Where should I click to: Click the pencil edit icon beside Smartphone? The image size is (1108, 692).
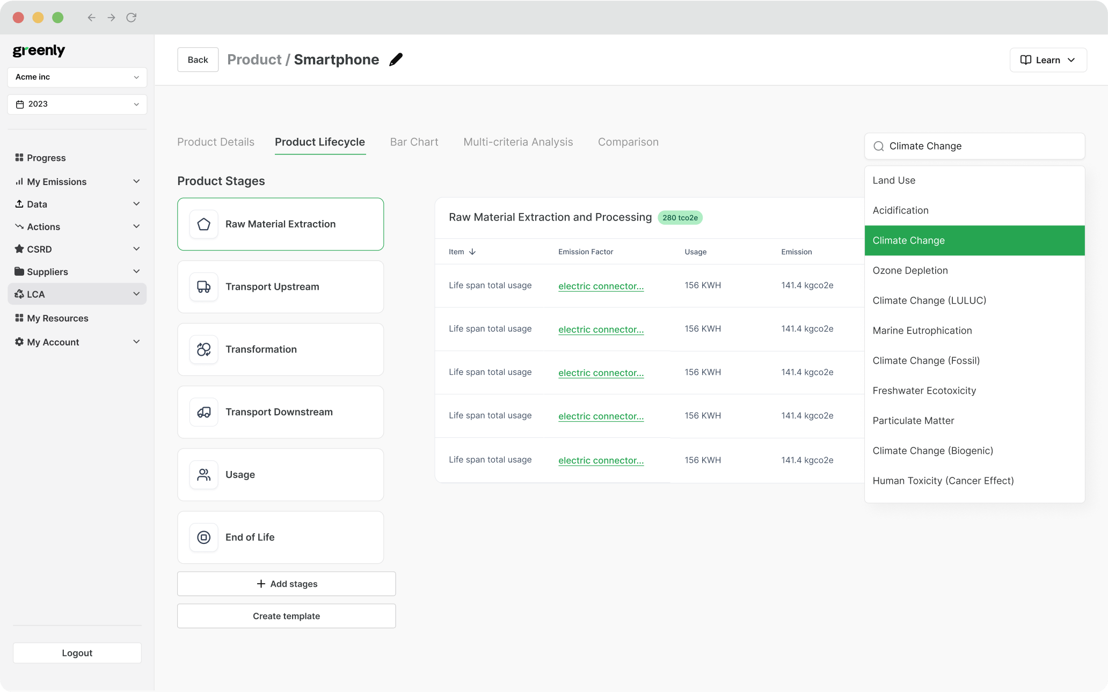(396, 60)
